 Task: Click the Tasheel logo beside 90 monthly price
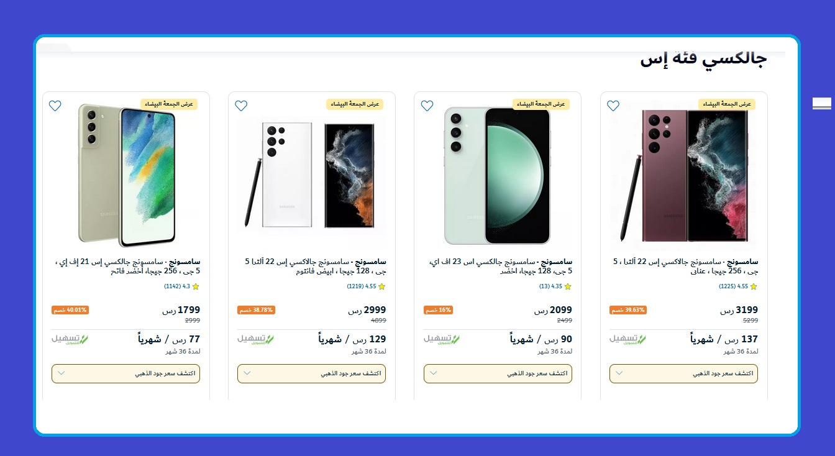coord(442,339)
